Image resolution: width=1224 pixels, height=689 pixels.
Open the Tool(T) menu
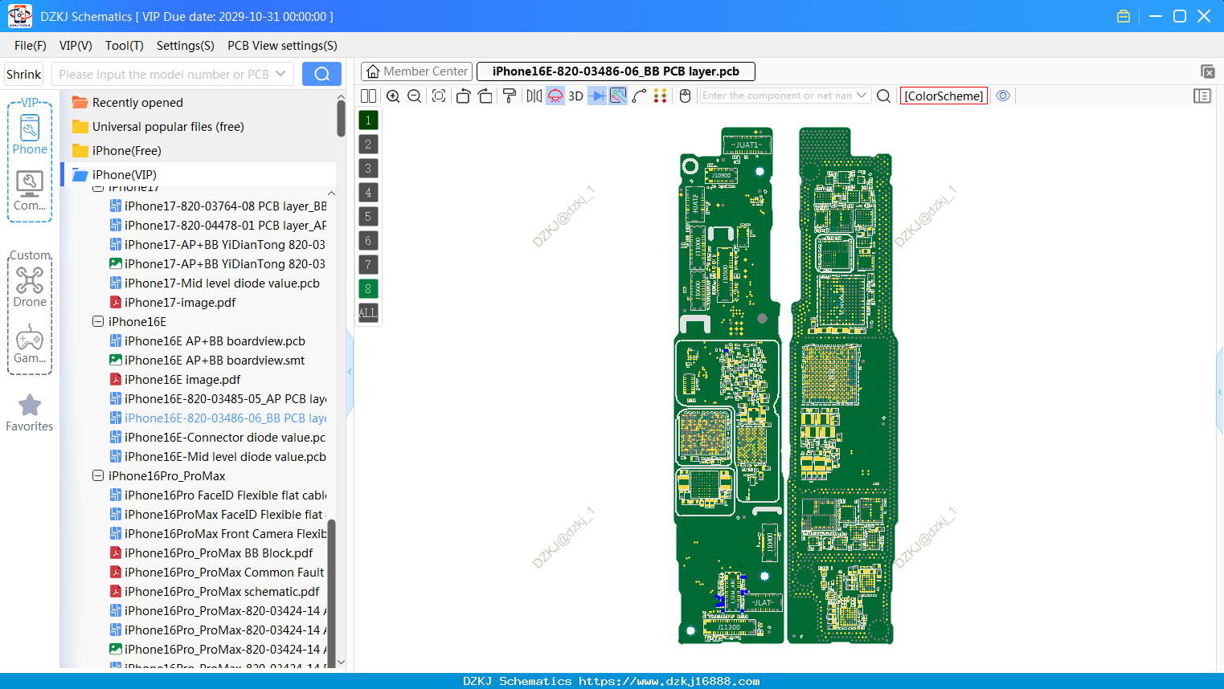(x=125, y=46)
